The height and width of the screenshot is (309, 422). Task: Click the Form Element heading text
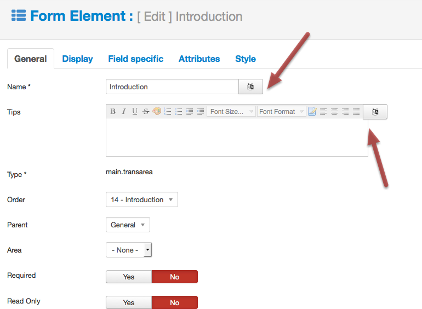coord(82,16)
